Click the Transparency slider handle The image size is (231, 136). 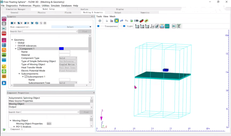98,26
